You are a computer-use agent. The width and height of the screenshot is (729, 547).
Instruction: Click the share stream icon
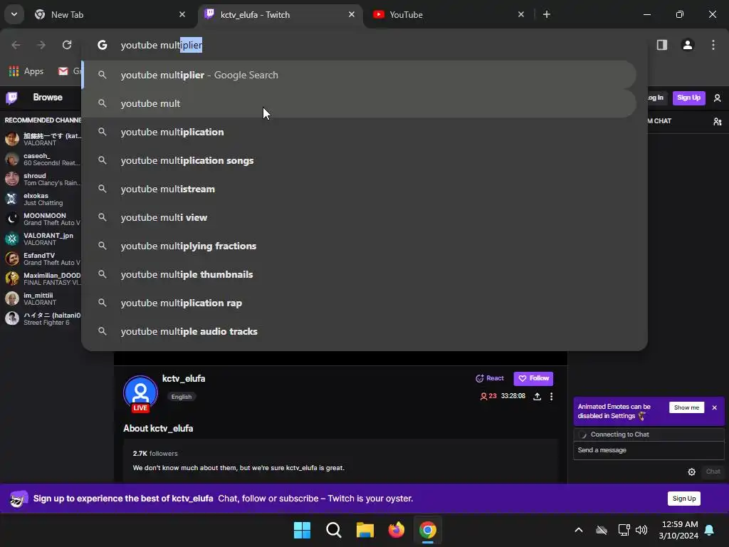[537, 396]
